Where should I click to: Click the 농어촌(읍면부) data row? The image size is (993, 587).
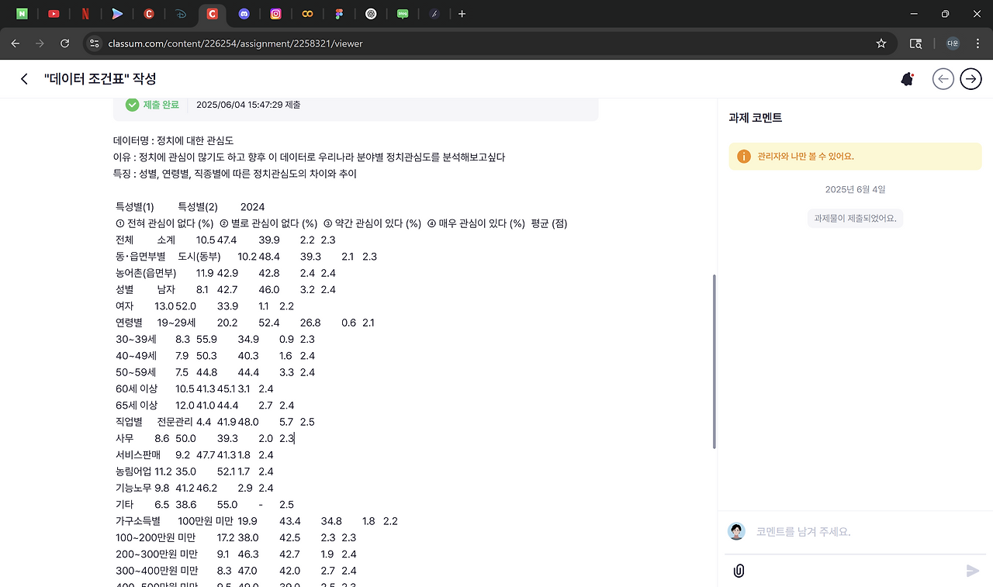point(226,273)
